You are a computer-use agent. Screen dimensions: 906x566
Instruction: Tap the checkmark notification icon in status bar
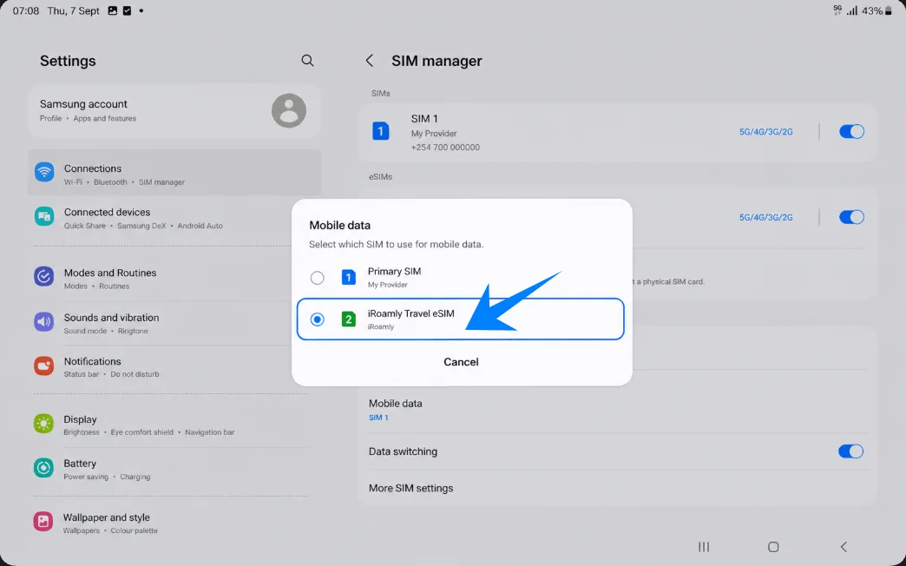[127, 10]
